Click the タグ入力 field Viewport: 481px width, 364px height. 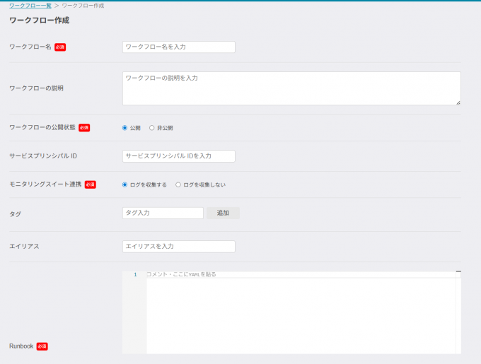[x=163, y=213]
